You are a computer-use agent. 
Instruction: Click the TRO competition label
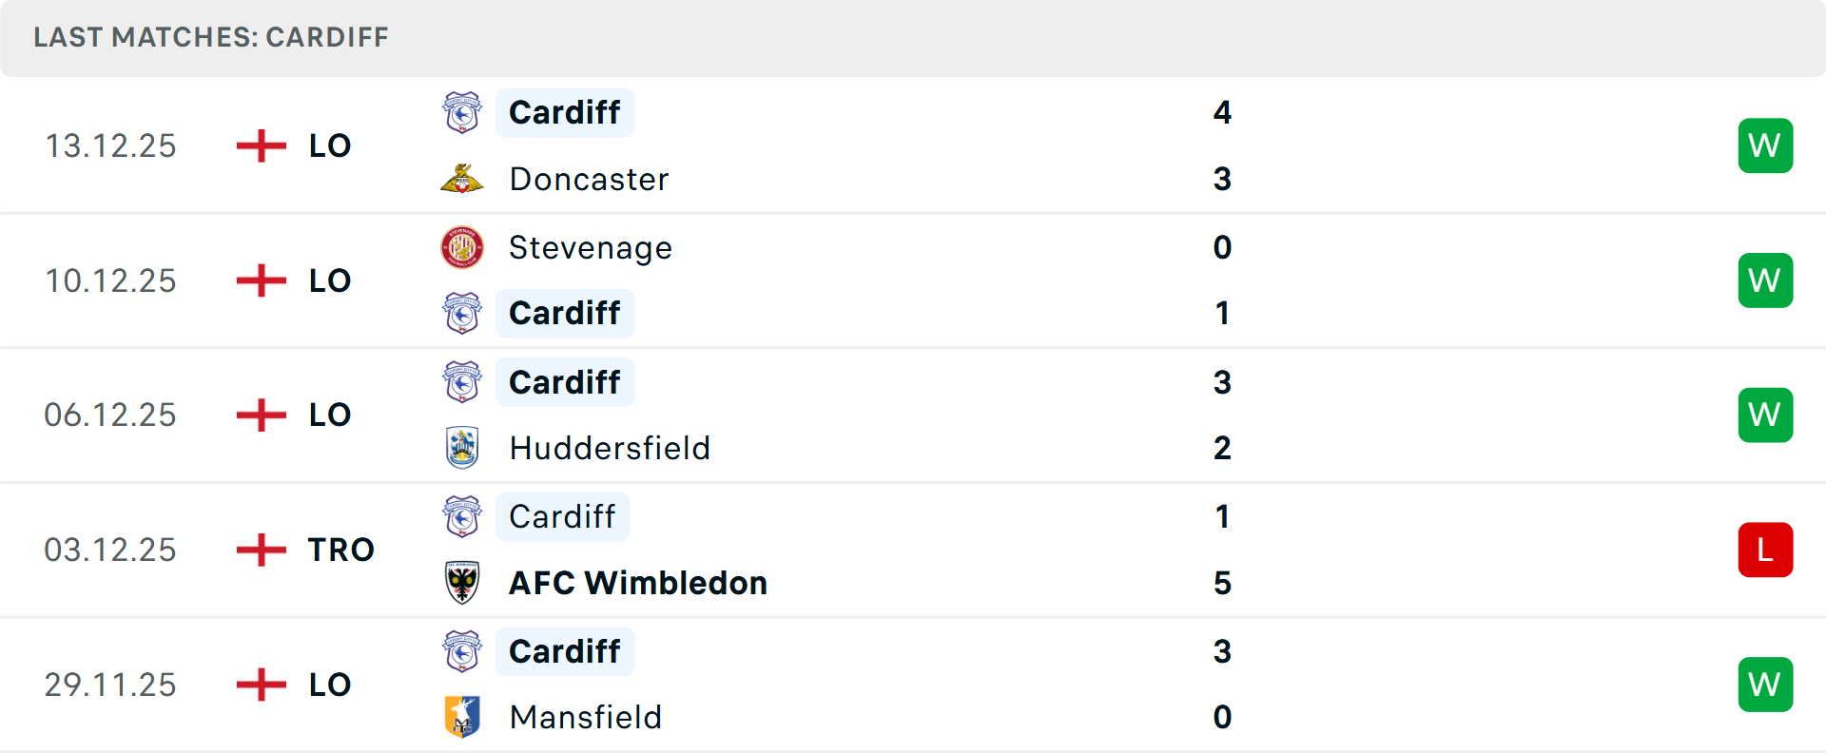[340, 550]
